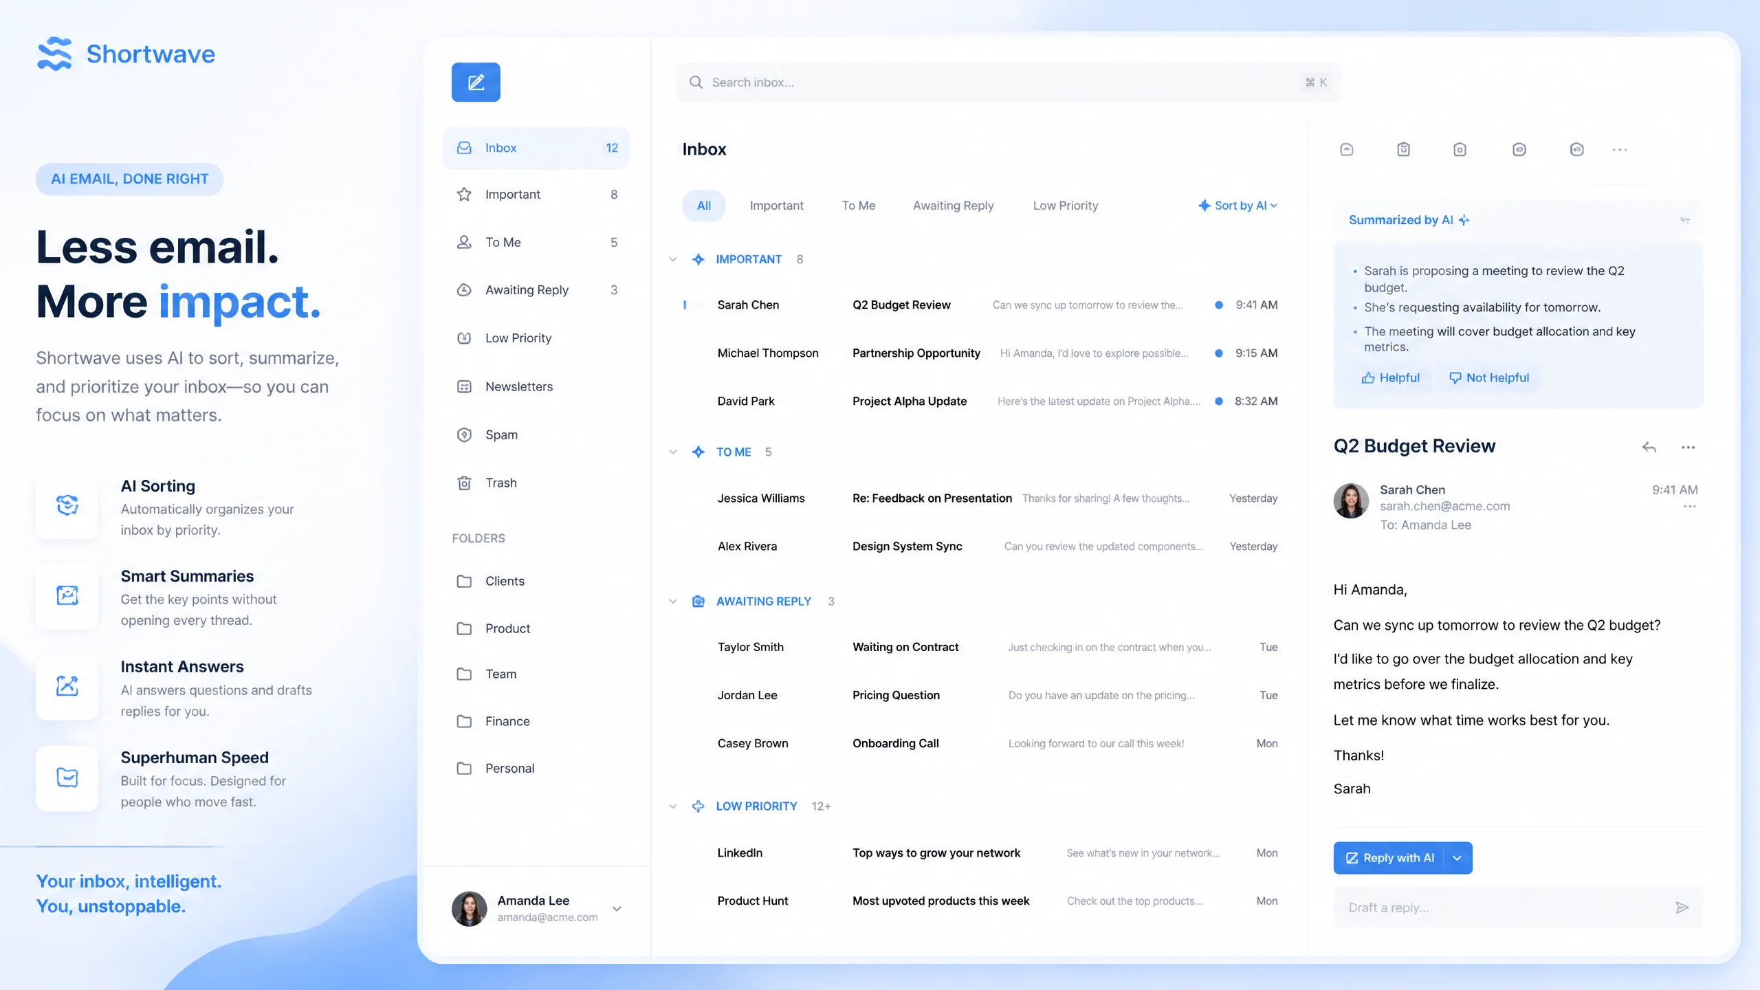The width and height of the screenshot is (1760, 990).
Task: Click the faint icon right of Summarized by AI
Action: 1685,220
